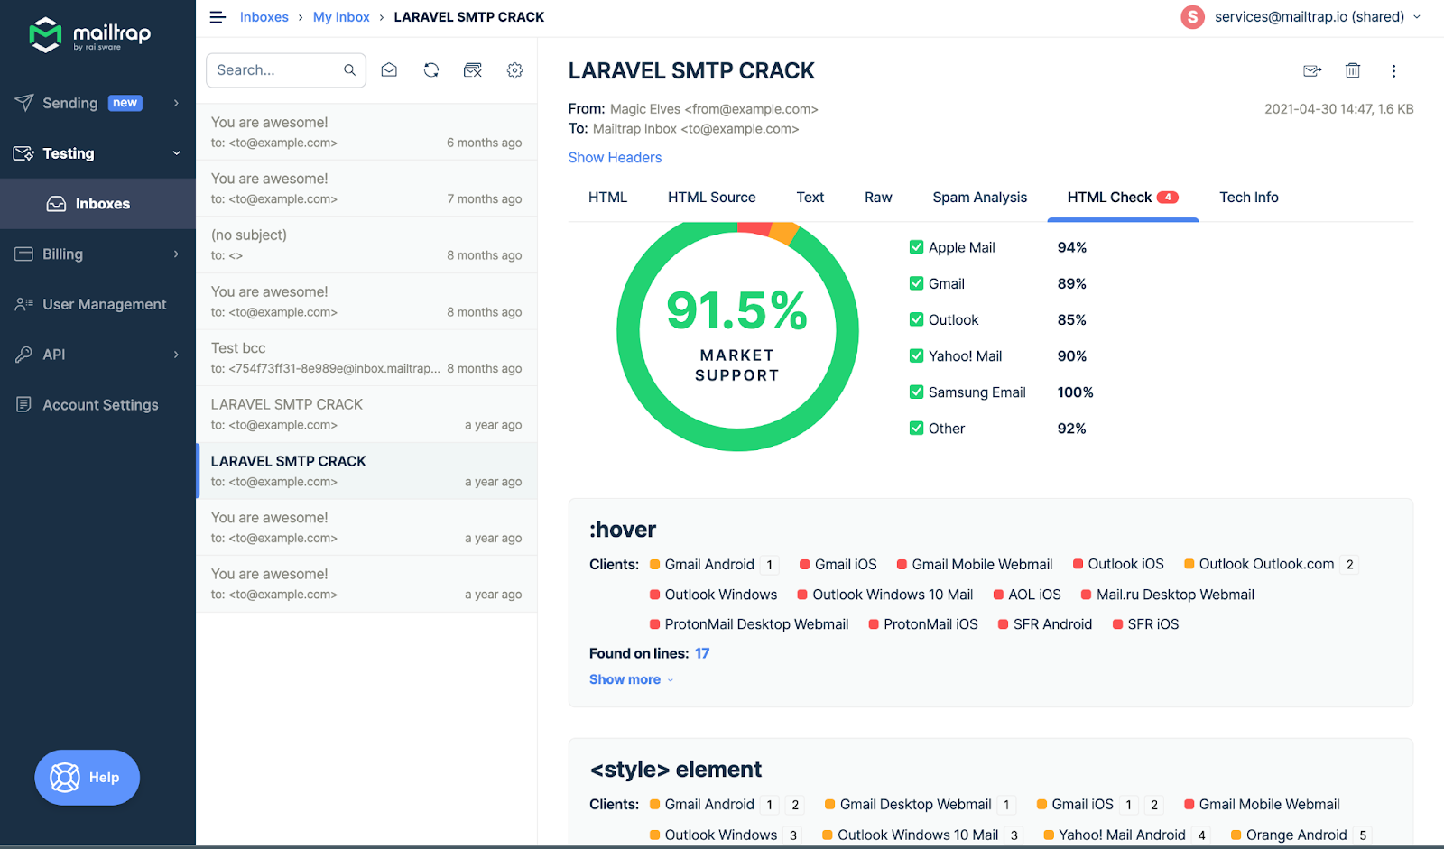Open the Tech Info tab

pos(1248,198)
